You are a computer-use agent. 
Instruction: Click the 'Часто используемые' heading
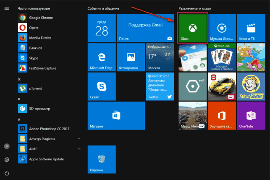coord(34,8)
